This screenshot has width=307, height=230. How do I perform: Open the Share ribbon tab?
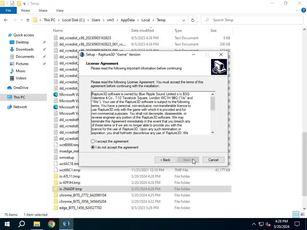[x=43, y=10]
